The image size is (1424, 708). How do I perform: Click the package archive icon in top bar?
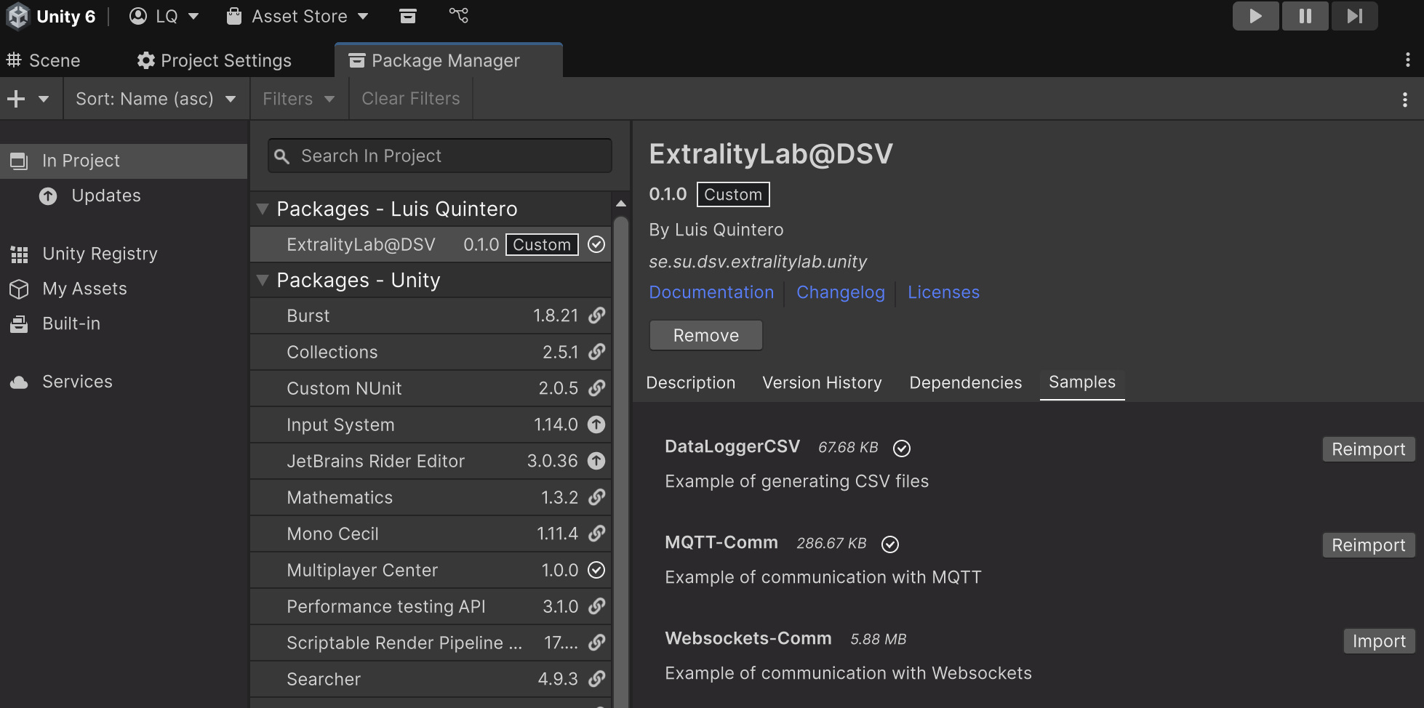click(408, 16)
